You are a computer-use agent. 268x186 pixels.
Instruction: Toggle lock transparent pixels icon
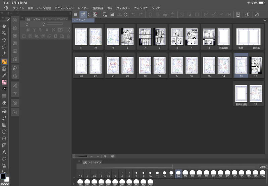point(53,30)
